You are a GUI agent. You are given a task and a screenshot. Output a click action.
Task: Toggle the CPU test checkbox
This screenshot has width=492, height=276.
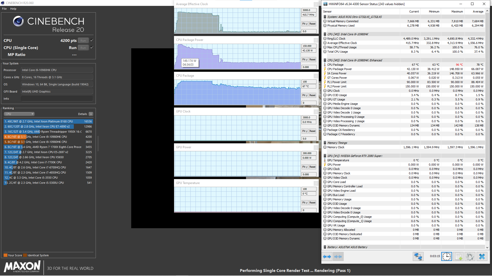tap(92, 40)
